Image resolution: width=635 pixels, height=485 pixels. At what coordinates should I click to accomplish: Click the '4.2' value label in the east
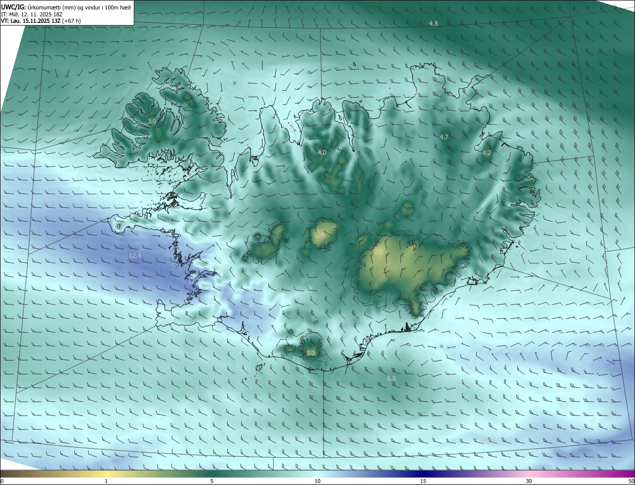(x=487, y=153)
